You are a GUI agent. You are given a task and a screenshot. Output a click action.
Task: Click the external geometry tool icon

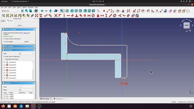(165, 11)
